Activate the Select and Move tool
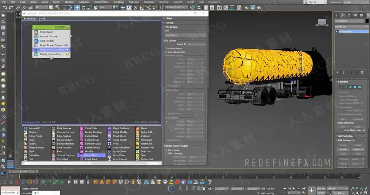 (x=77, y=7)
